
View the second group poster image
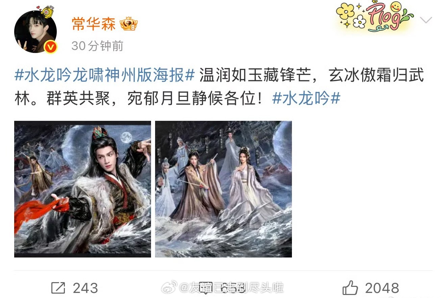pyautogui.click(x=223, y=189)
